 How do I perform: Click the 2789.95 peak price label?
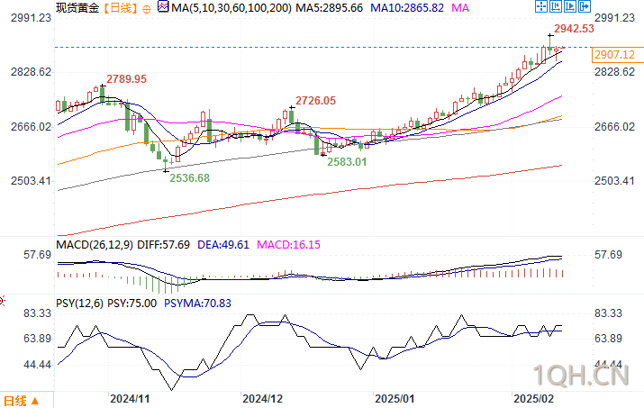point(126,79)
